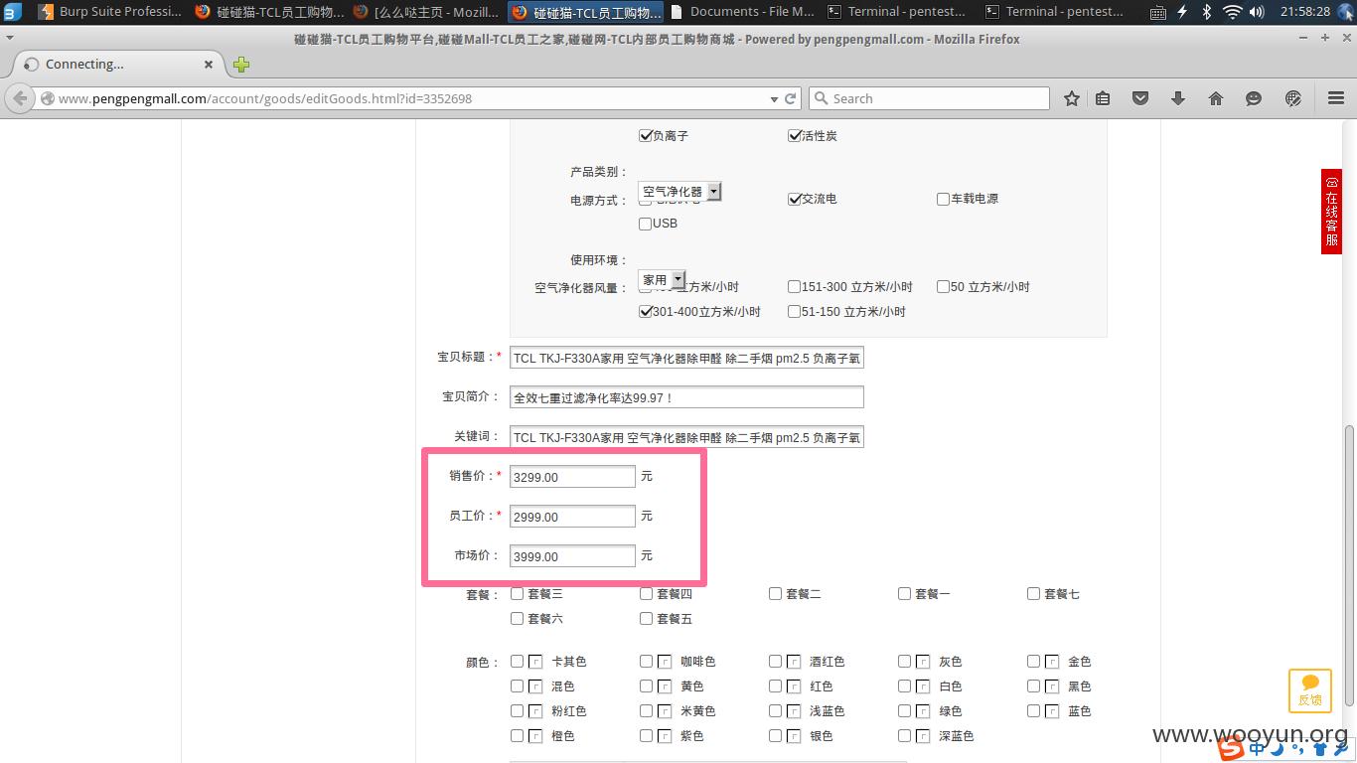Open the 家用 usage environment dropdown
The image size is (1357, 763).
662,280
